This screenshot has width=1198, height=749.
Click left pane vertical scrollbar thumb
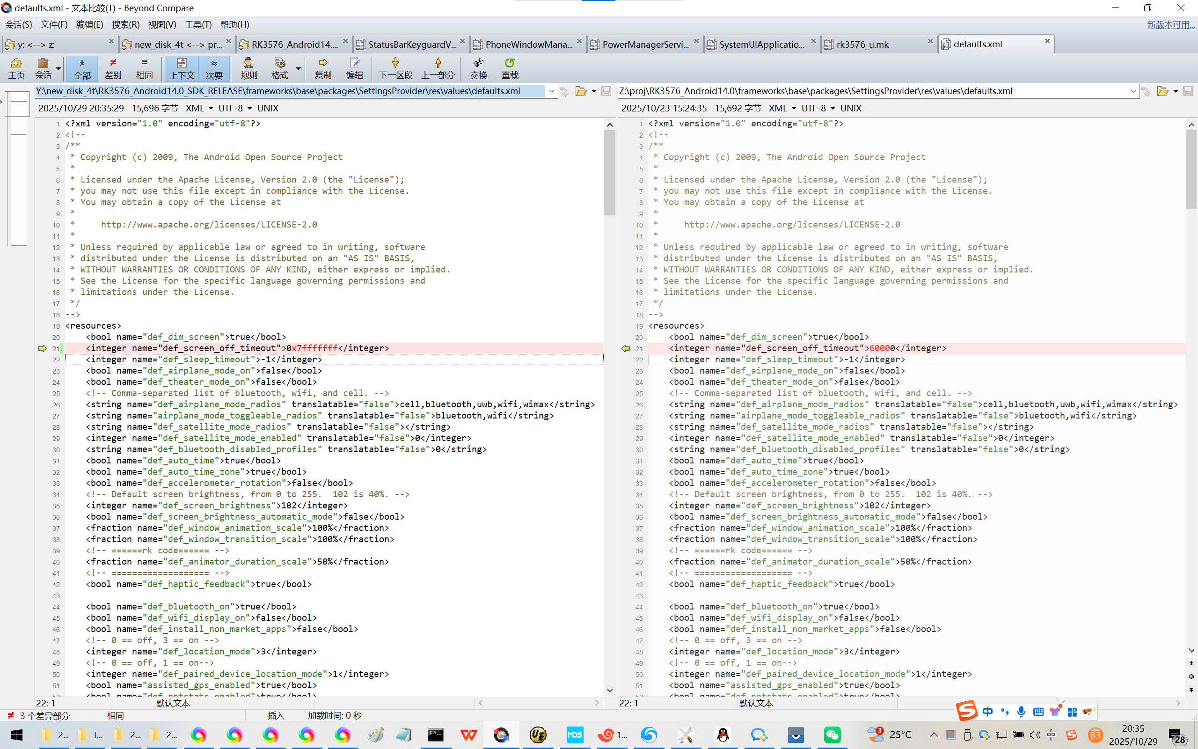[x=609, y=173]
